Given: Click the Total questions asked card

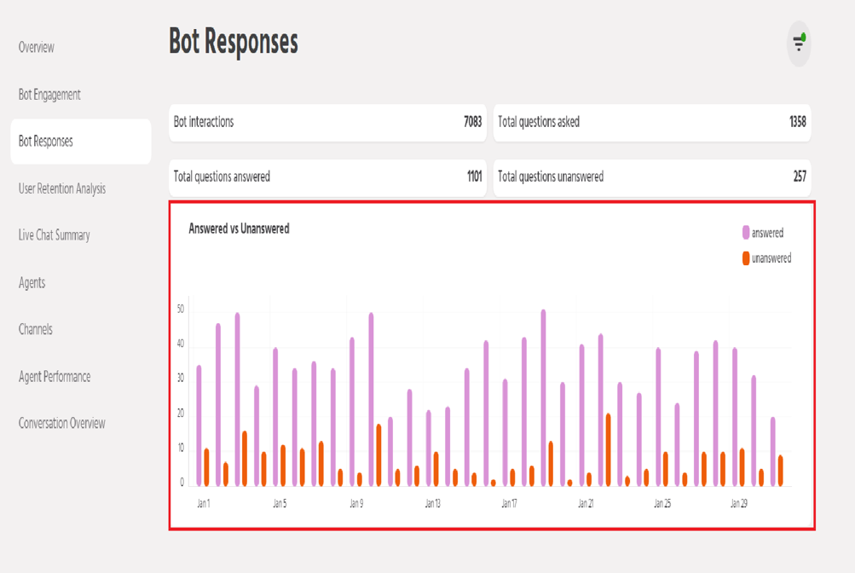Looking at the screenshot, I should click(651, 122).
